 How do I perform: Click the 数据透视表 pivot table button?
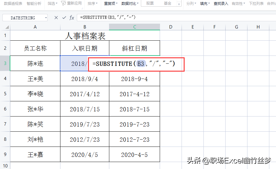[13, 3]
